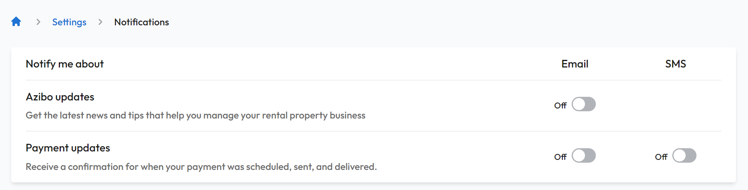Screen dimensions: 748x190
Task: Open the Settings breadcrumb link
Action: (x=69, y=22)
